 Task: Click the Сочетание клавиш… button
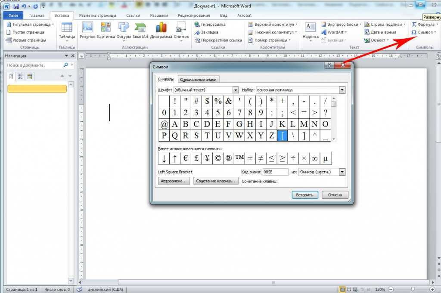click(x=216, y=181)
